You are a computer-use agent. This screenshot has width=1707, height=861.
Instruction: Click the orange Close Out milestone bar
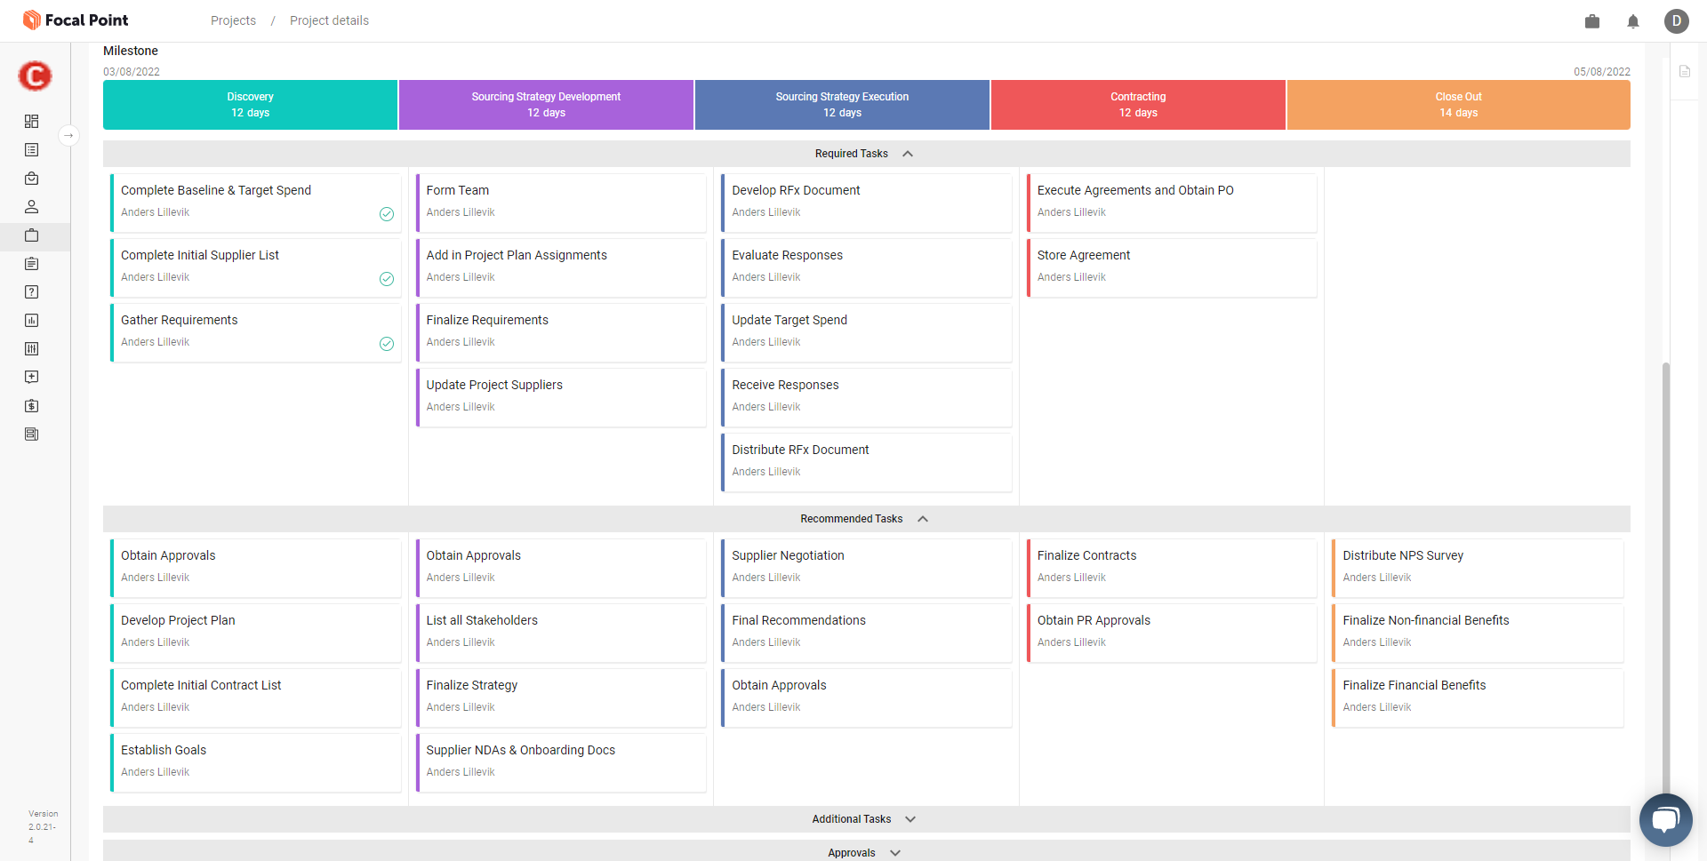pyautogui.click(x=1458, y=105)
